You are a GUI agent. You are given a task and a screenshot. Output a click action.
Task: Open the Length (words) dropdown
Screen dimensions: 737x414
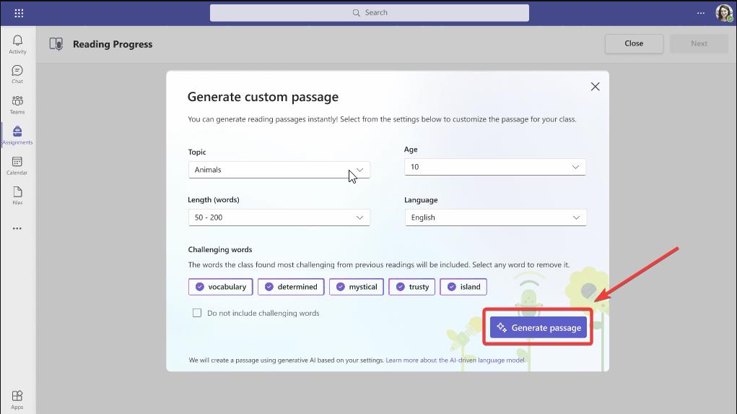coord(279,217)
